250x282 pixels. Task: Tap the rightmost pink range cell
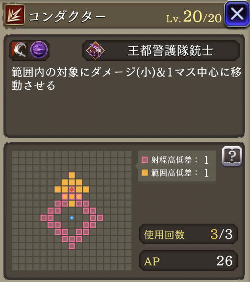click(100, 218)
